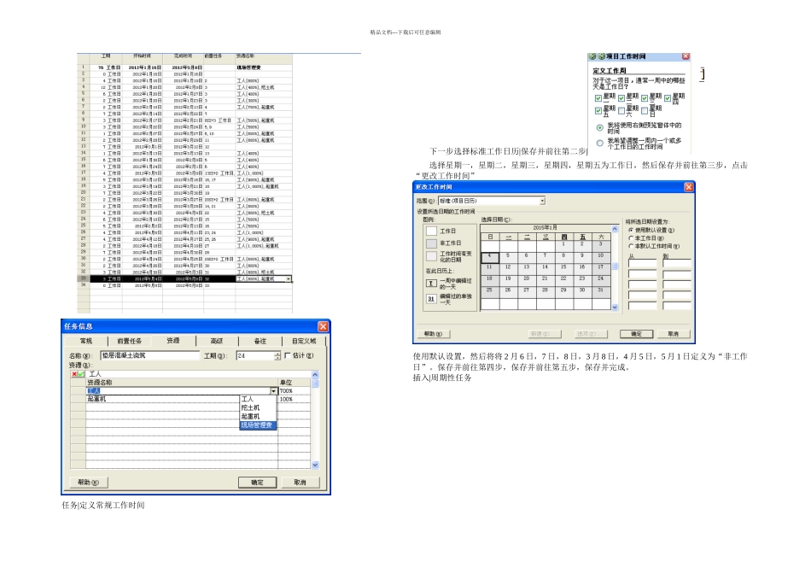Viewport: 811px width, 574px height.
Task: Open the resource cell dropdown in spreadsheet row 33
Action: coord(288,279)
